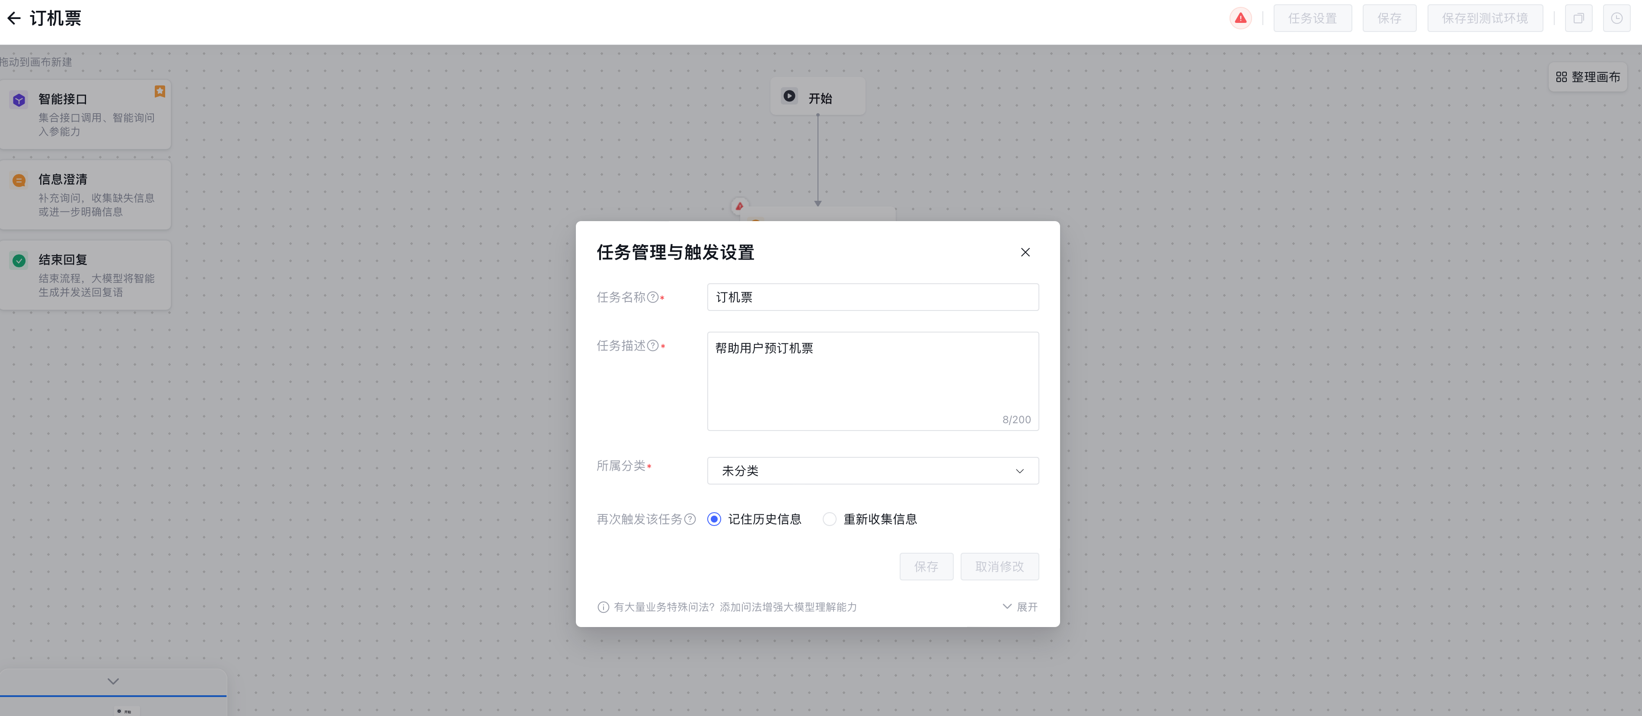The width and height of the screenshot is (1642, 716).
Task: Click the 结束回复 green check icon
Action: point(19,260)
